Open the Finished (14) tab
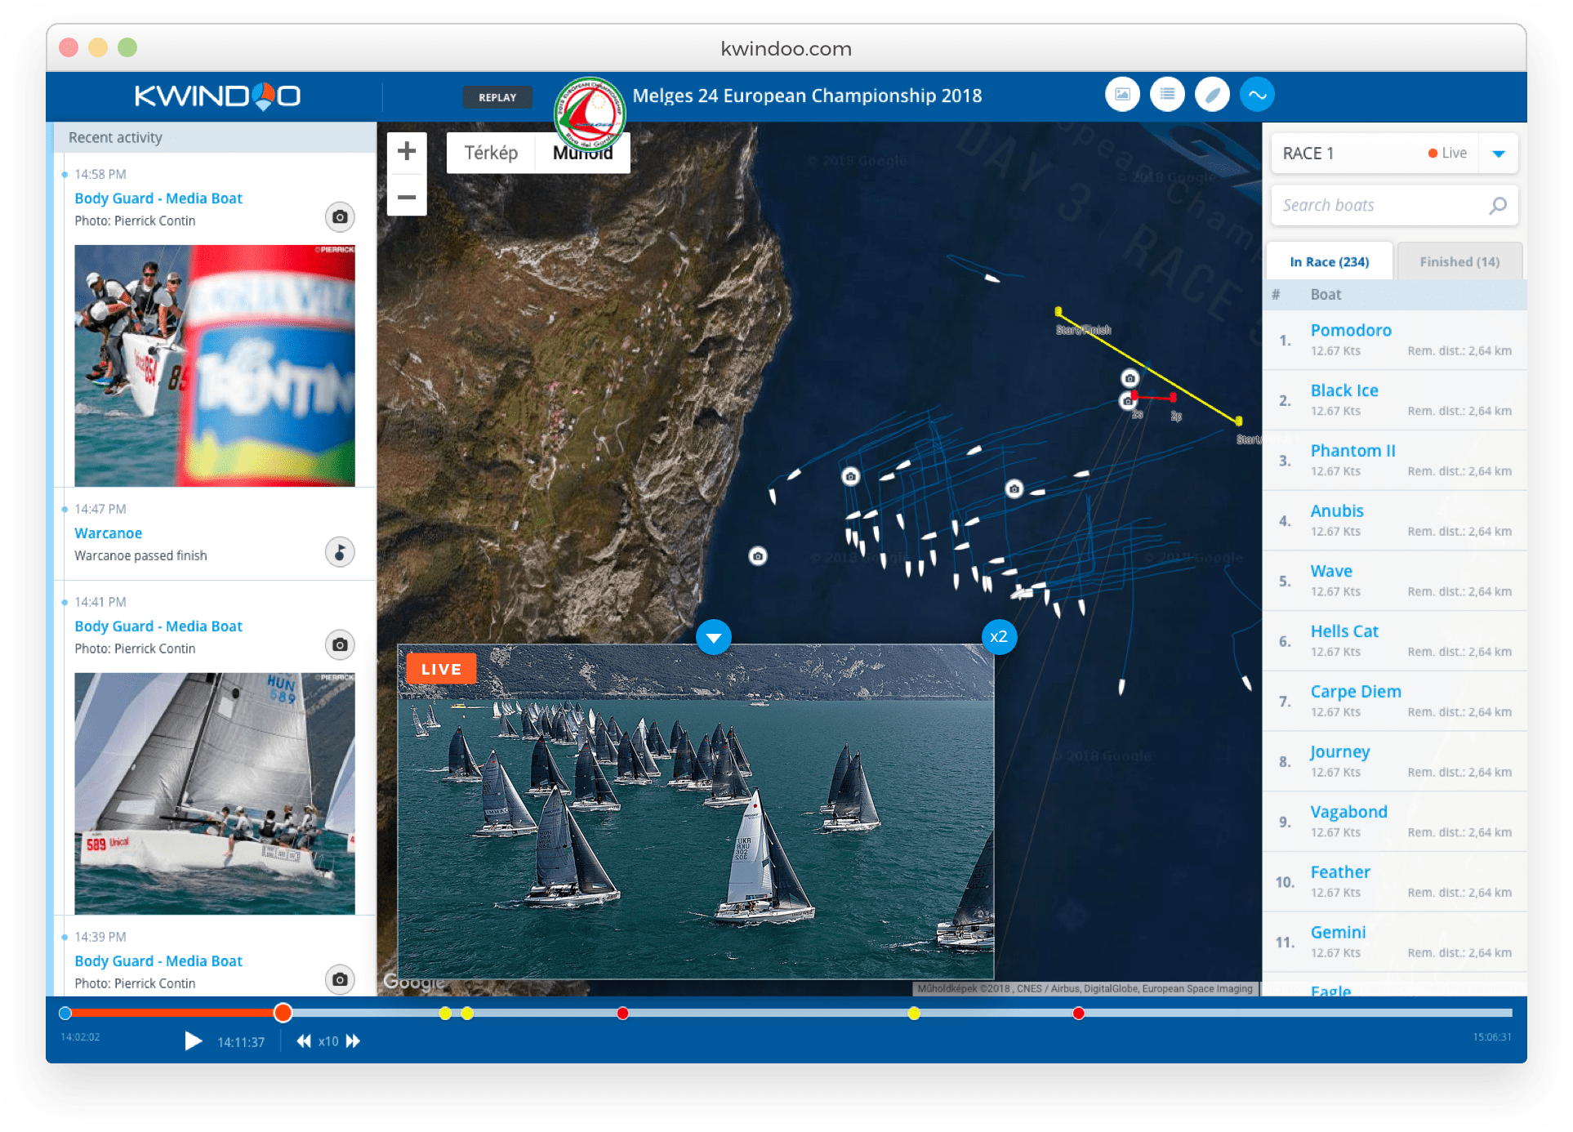 [1459, 262]
